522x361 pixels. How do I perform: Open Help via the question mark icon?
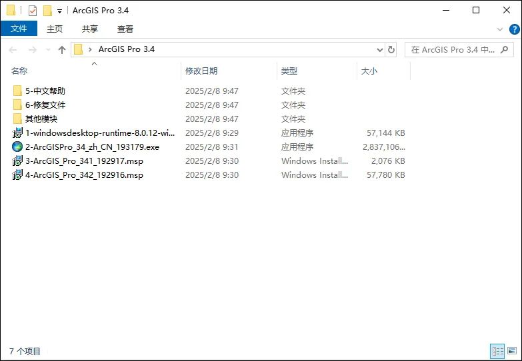click(x=515, y=29)
